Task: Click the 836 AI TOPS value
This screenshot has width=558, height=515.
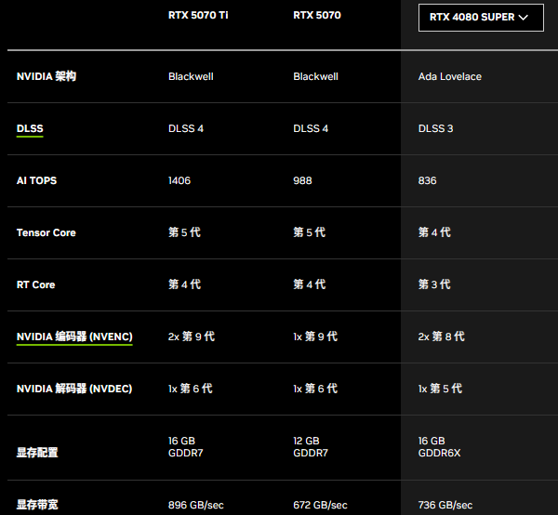Action: 428,180
